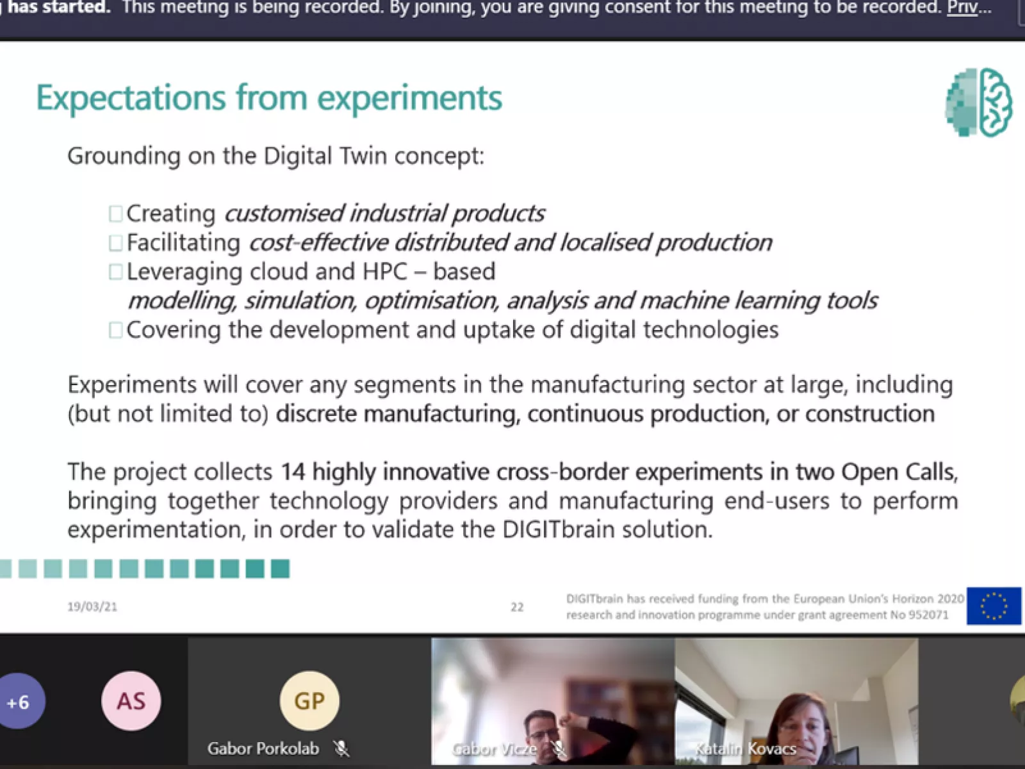Screen dimensions: 1025x769
Task: Check the 'Covering the development' bullet box
Action: click(x=115, y=330)
